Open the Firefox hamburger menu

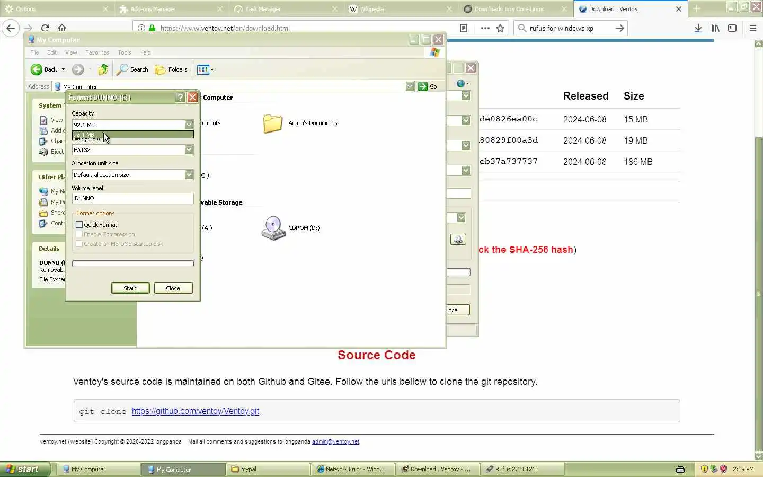753,28
